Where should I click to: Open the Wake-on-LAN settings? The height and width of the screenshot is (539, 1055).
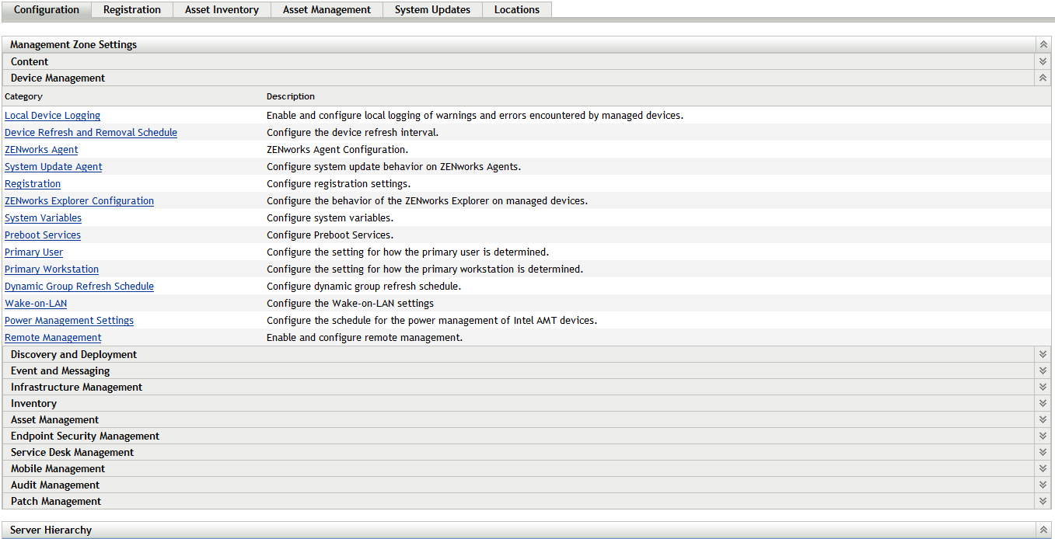pyautogui.click(x=36, y=303)
